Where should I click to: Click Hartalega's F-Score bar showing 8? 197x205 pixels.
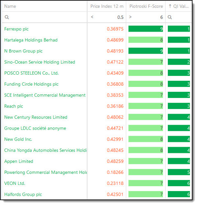(x=146, y=40)
